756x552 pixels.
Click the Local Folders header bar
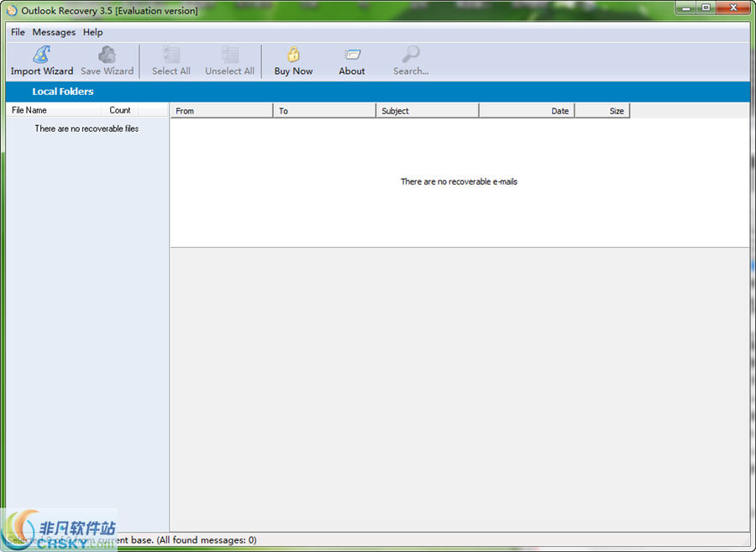click(x=377, y=92)
